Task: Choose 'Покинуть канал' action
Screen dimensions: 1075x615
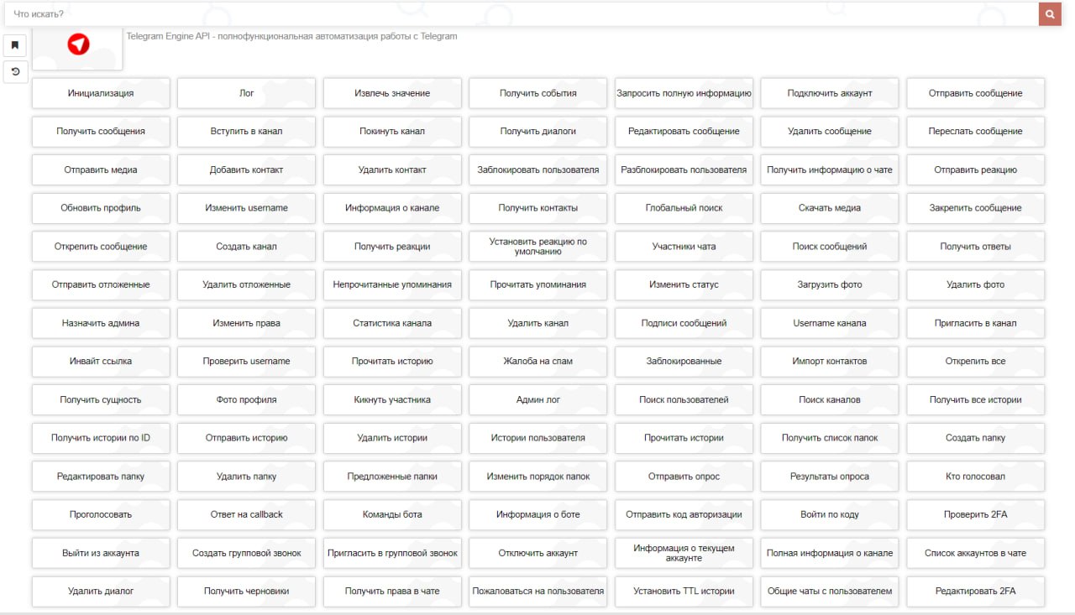Action: [392, 132]
